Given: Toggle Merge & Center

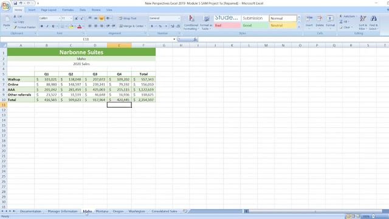Looking at the screenshot, I should [131, 26].
